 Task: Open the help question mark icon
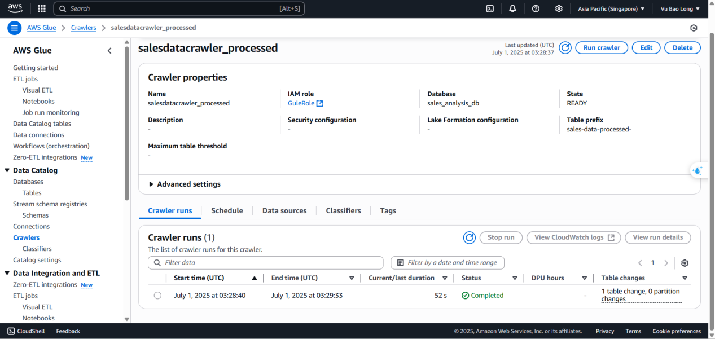(536, 8)
